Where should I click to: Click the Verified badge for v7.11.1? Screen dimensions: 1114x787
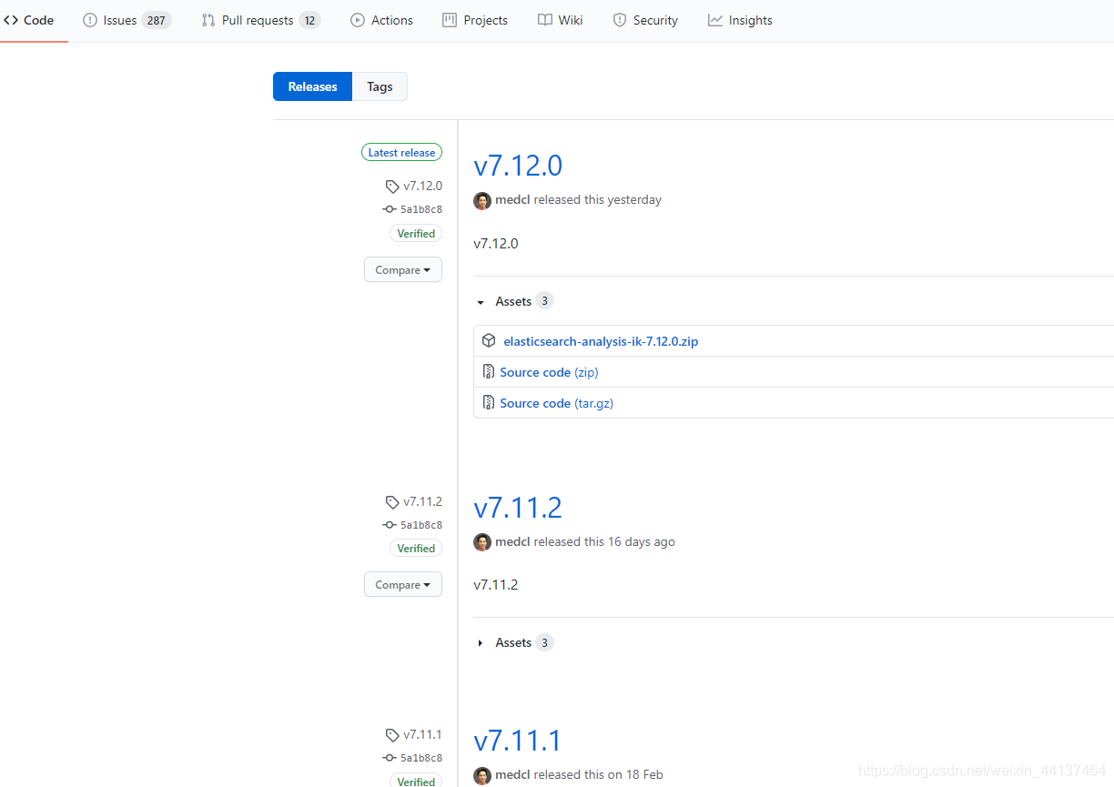tap(416, 781)
